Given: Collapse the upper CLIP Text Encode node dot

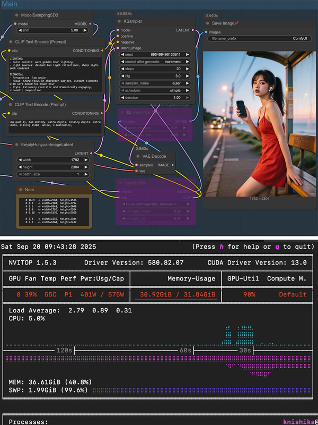Looking at the screenshot, I should 11,42.
